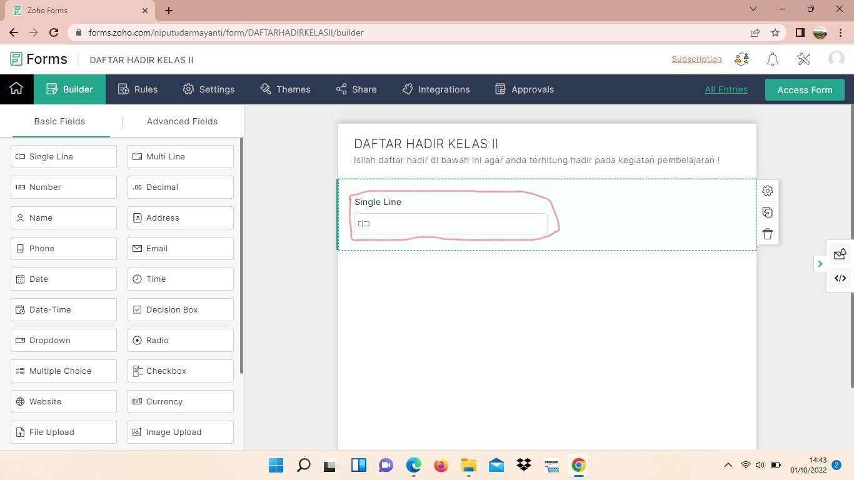The width and height of the screenshot is (854, 480).
Task: Delete the Single Line field
Action: (x=768, y=234)
